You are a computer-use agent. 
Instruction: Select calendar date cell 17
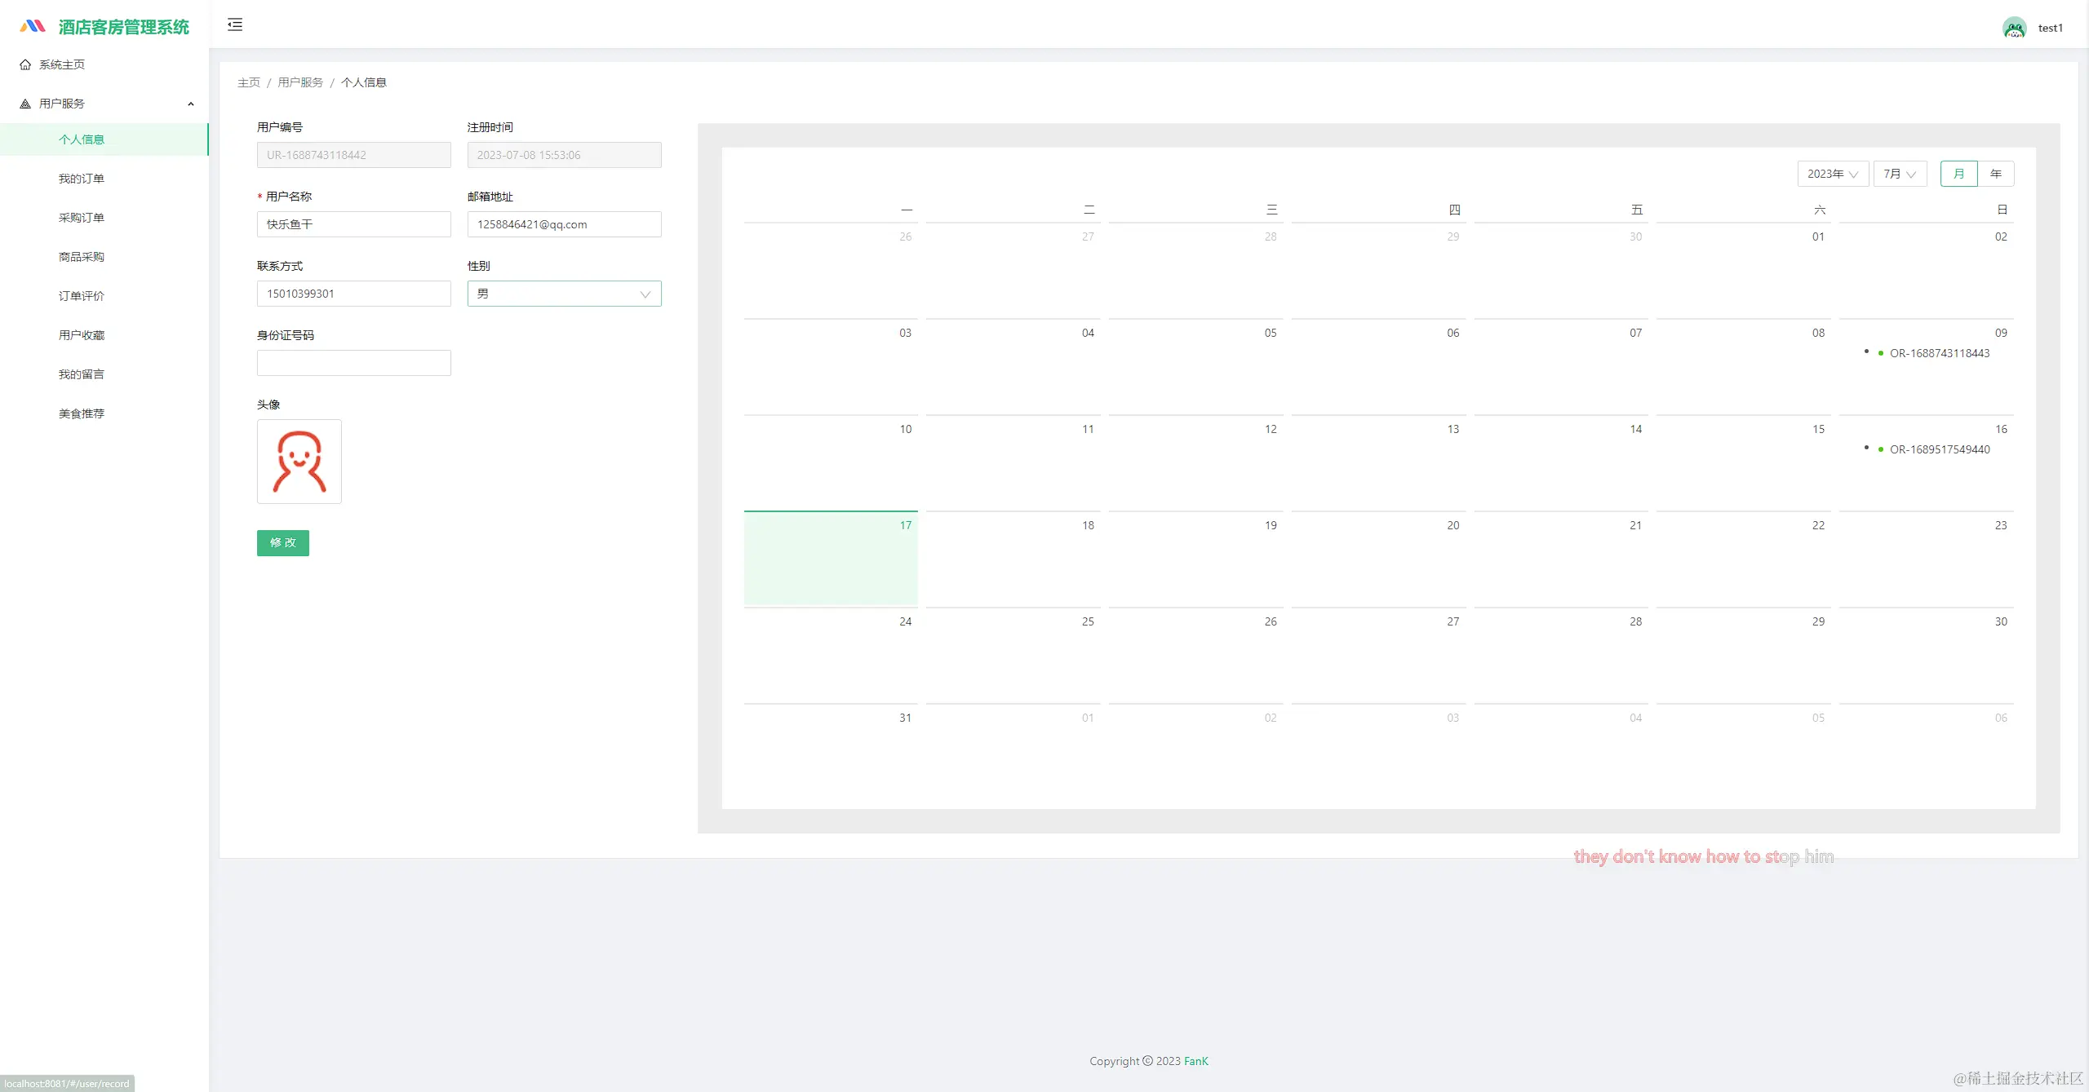click(831, 559)
